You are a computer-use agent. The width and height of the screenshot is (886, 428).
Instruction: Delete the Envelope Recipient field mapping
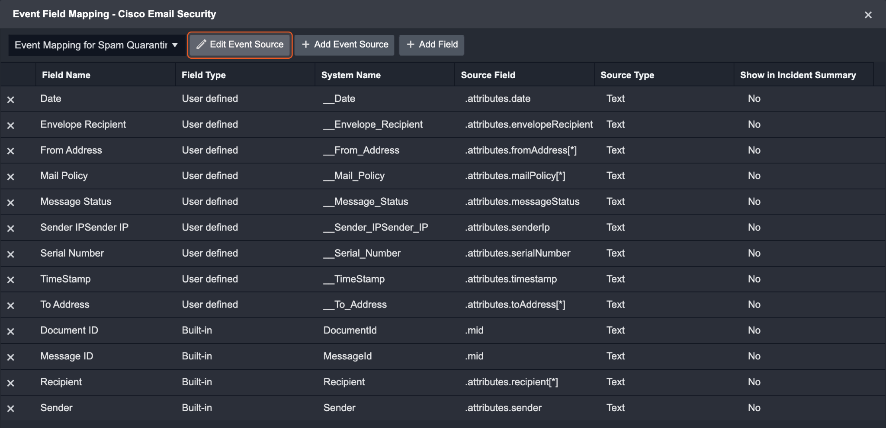click(11, 125)
